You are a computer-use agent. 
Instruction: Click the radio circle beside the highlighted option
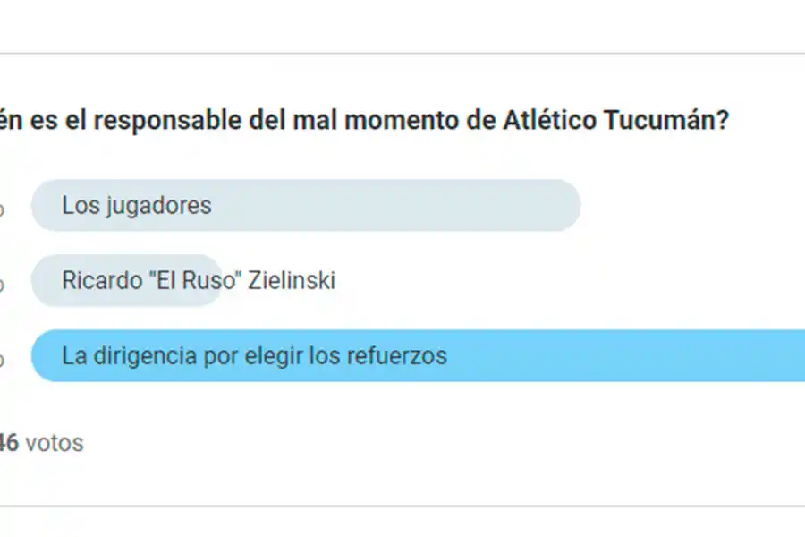4,355
